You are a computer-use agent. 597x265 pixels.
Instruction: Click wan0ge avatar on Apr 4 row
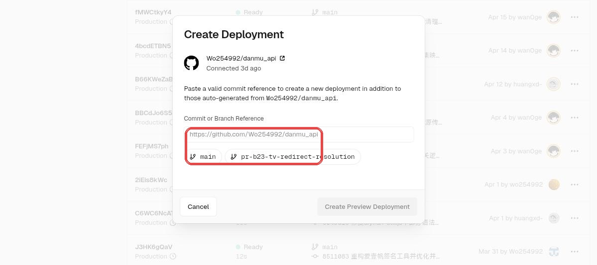(554, 118)
